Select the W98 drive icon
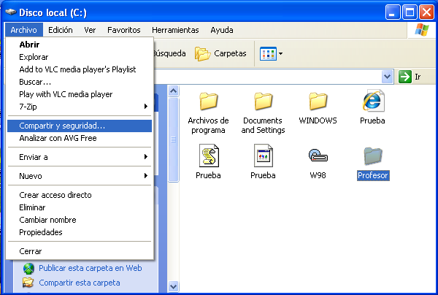 tap(318, 156)
